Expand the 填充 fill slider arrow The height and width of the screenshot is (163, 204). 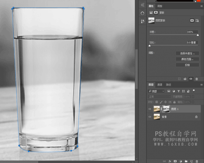(x=193, y=102)
